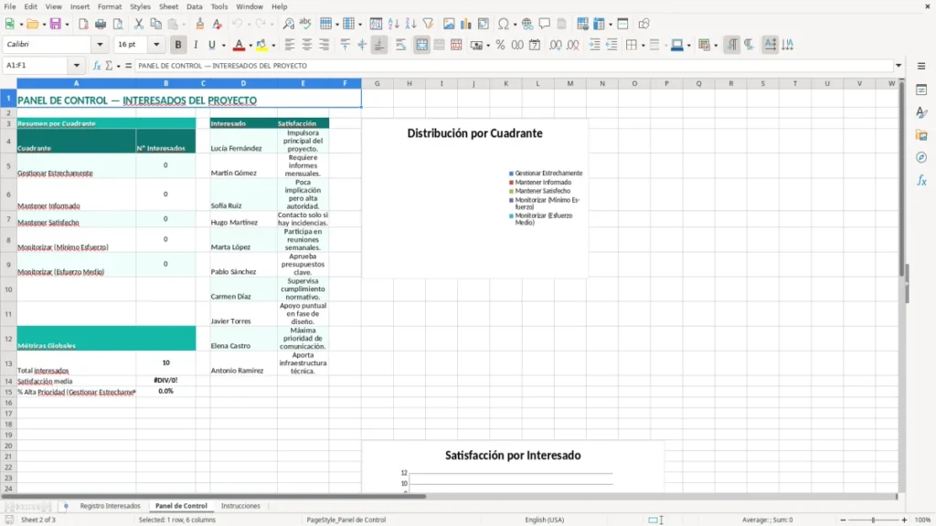Open the Sheet menu
936x526 pixels.
(168, 6)
